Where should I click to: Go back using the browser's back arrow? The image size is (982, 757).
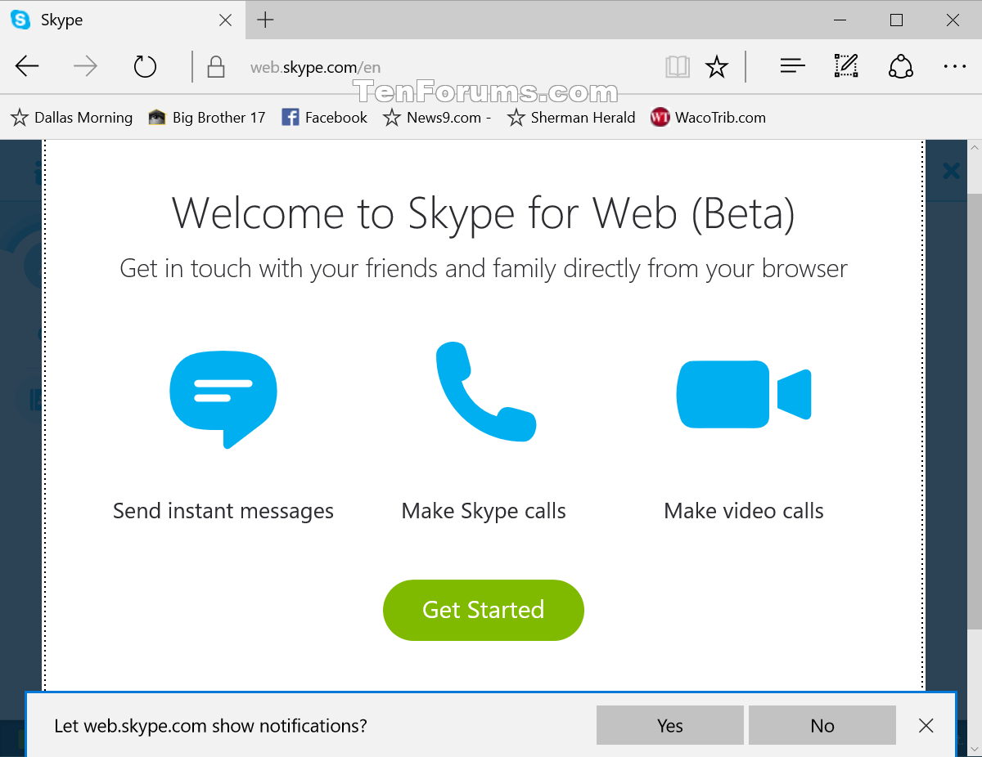pyautogui.click(x=27, y=67)
